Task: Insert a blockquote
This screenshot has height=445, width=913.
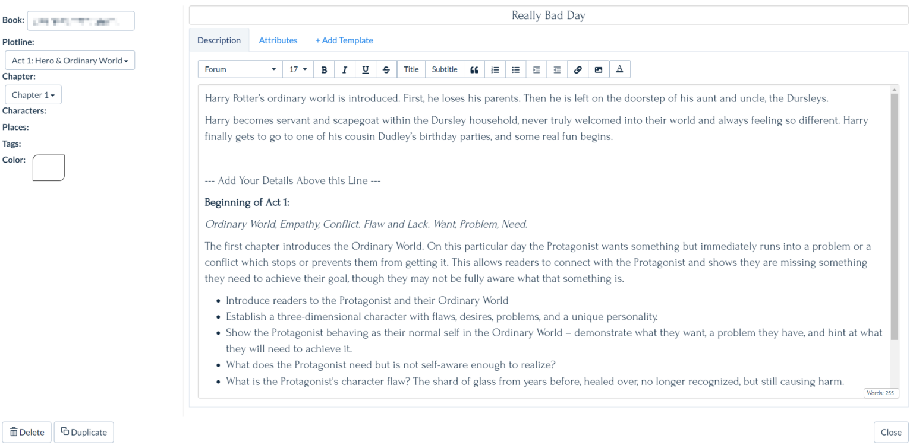Action: pos(474,69)
